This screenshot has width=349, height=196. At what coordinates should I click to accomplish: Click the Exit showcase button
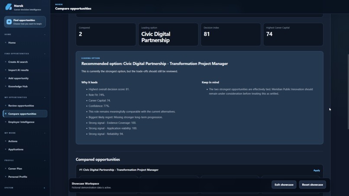point(284,185)
